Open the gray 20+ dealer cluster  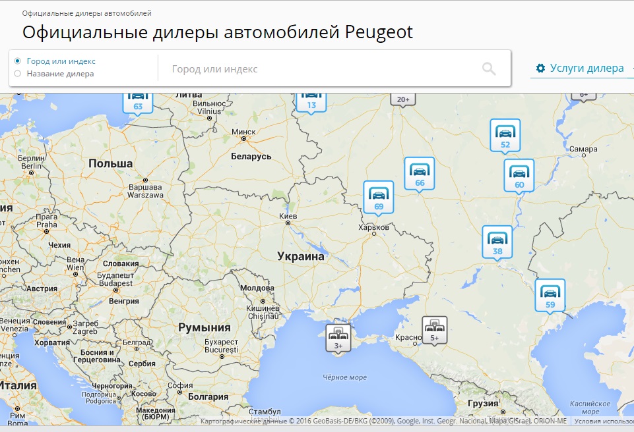402,99
